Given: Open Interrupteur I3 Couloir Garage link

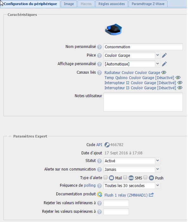Looking at the screenshot, I should [x=140, y=88].
